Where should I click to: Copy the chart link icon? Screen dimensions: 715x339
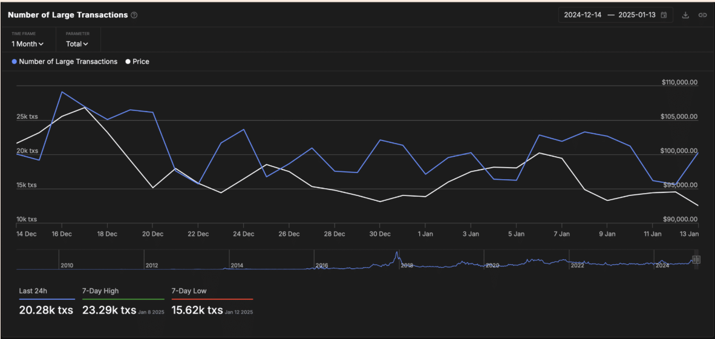(702, 15)
